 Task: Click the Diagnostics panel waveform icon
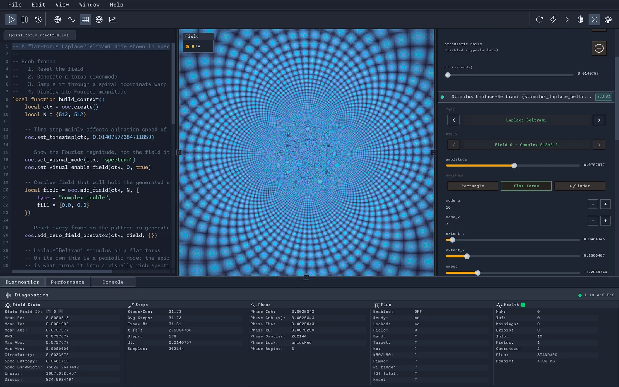[x=9, y=295]
